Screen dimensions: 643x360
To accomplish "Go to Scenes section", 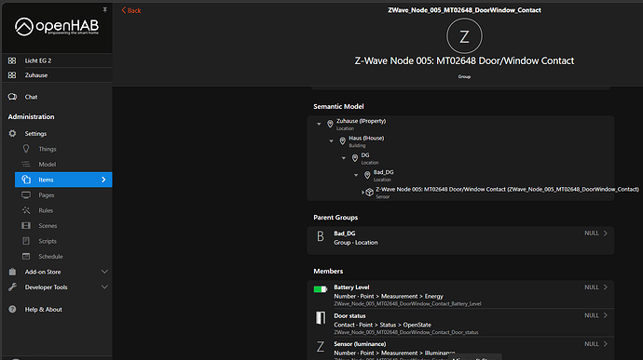I will coord(63,226).
